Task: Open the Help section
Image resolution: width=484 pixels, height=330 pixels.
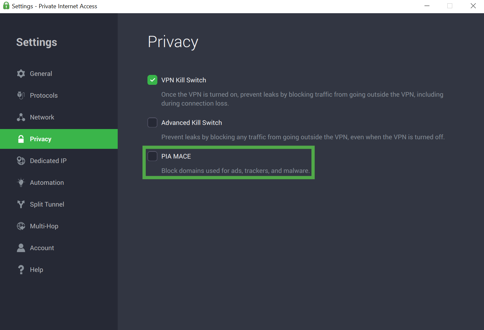Action: click(59, 270)
